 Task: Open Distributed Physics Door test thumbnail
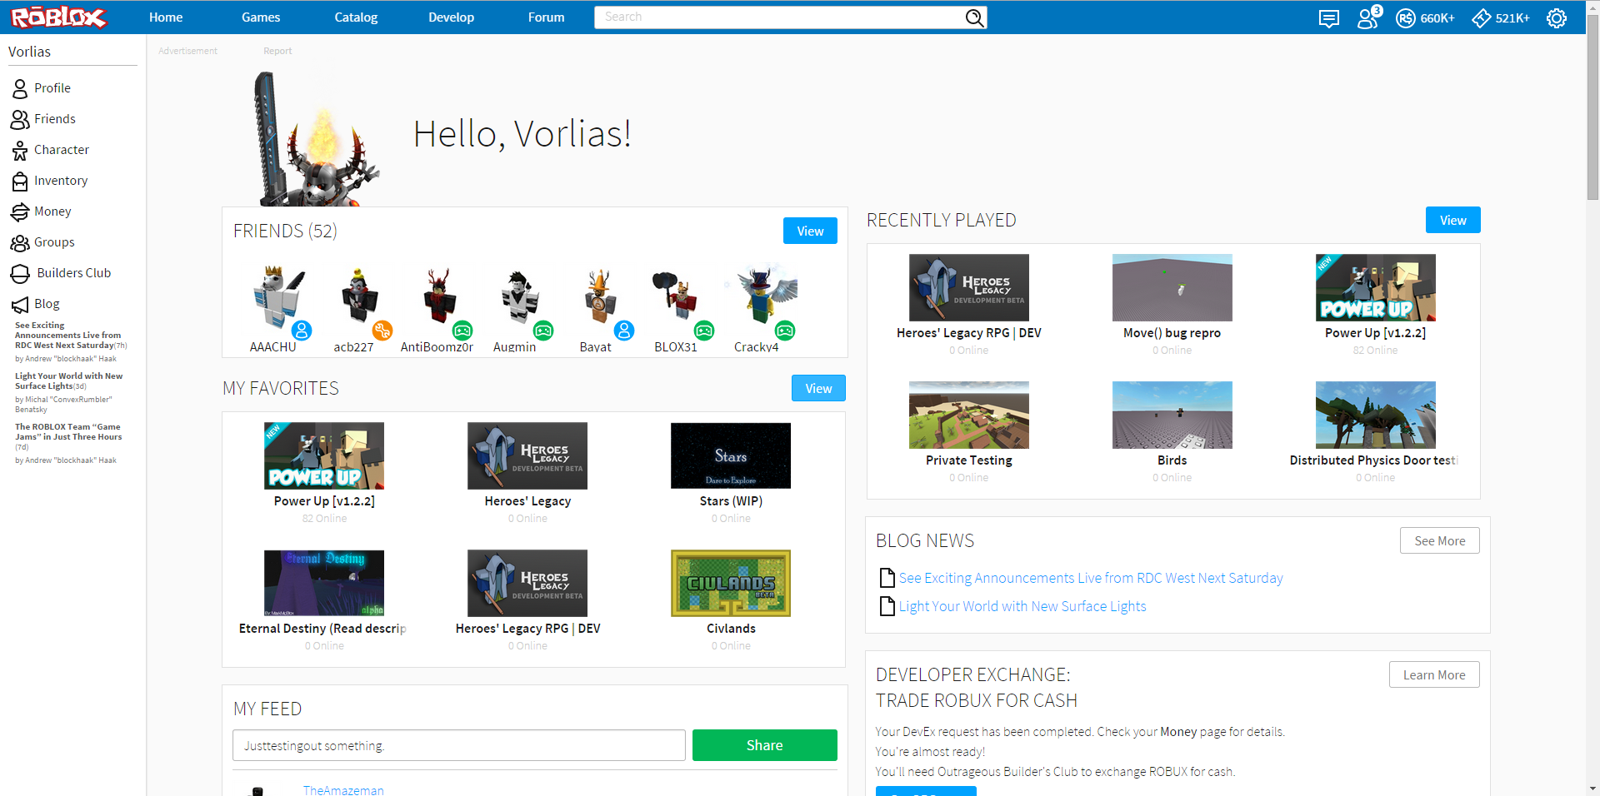tap(1375, 415)
